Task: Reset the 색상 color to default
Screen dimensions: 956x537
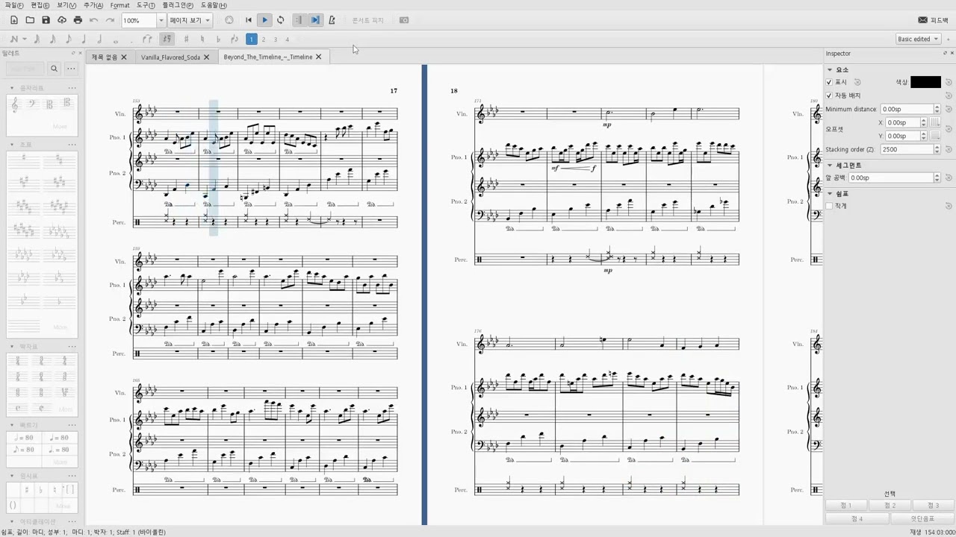Action: (949, 82)
